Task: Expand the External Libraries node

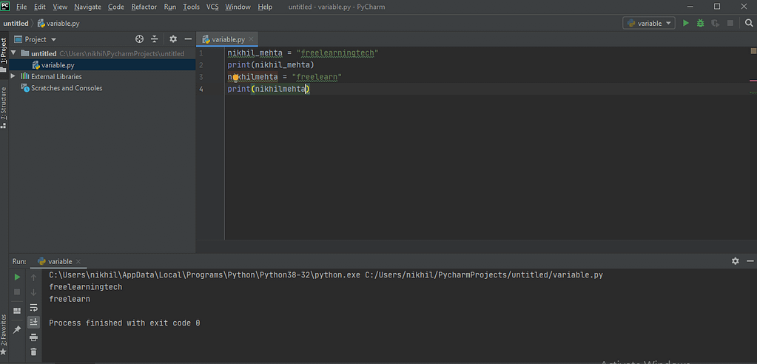Action: 13,76
